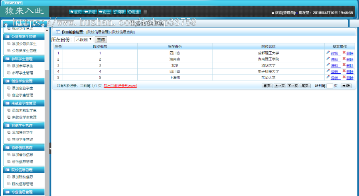Collapse the 省份信息管理 sidebar section
This screenshot has height=196, width=359.
click(x=24, y=147)
